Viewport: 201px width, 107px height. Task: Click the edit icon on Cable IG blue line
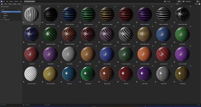pos(77,6)
